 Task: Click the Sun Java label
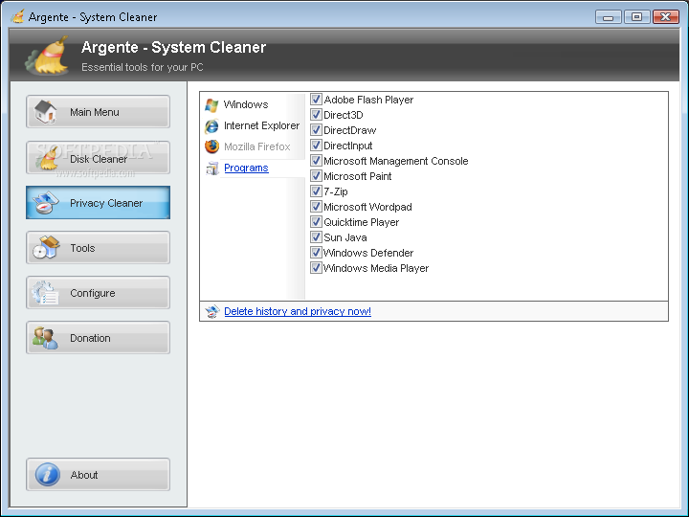[344, 237]
